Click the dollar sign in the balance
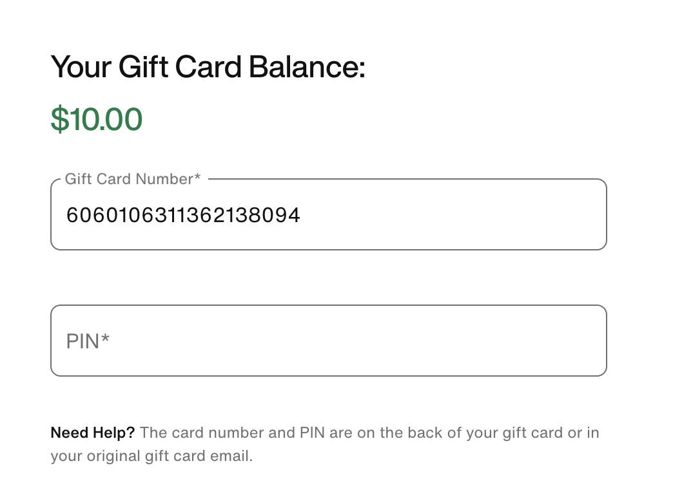The width and height of the screenshot is (673, 488). [59, 120]
